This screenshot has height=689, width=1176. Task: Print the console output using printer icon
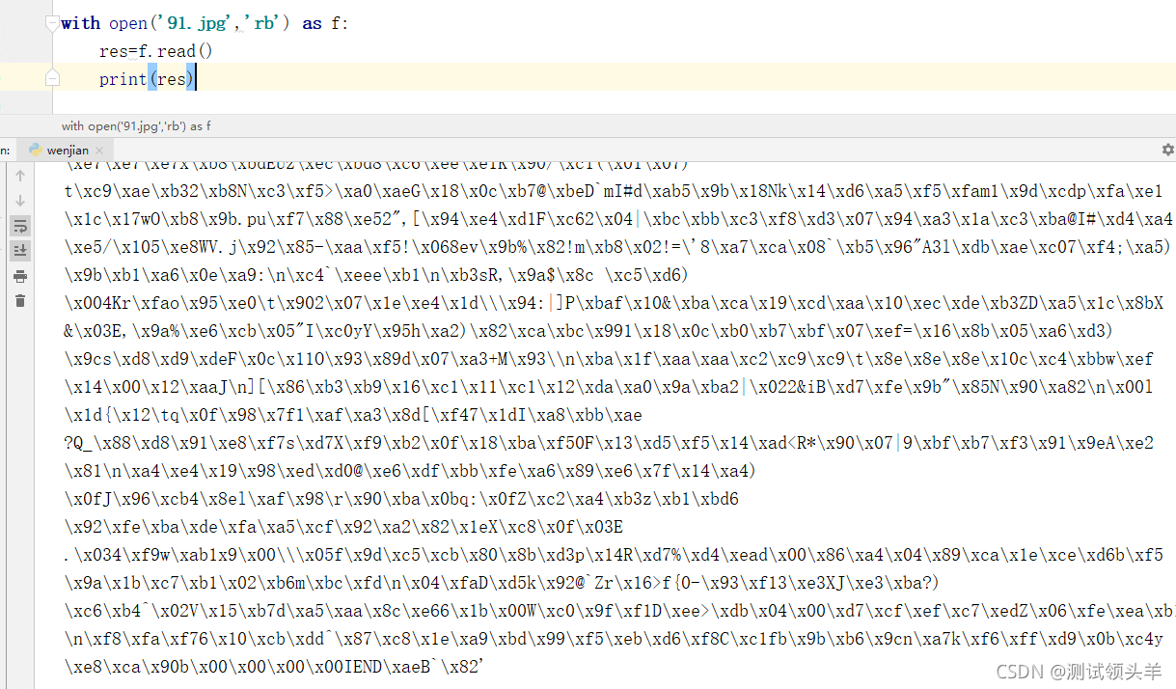point(20,276)
